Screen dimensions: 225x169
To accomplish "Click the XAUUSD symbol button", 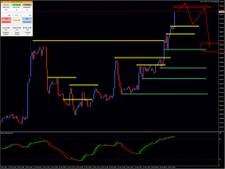I will pos(6,5).
